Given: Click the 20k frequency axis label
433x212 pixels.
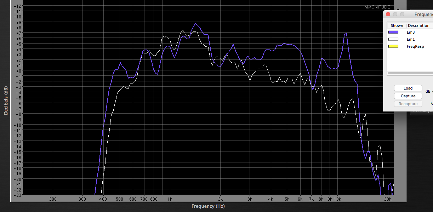Looking at the screenshot, I should [388, 199].
